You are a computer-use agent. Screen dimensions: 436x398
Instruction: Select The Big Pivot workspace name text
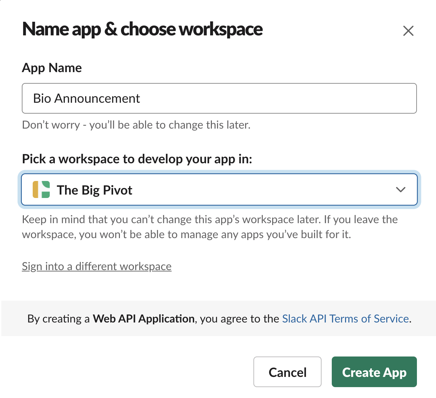[94, 190]
